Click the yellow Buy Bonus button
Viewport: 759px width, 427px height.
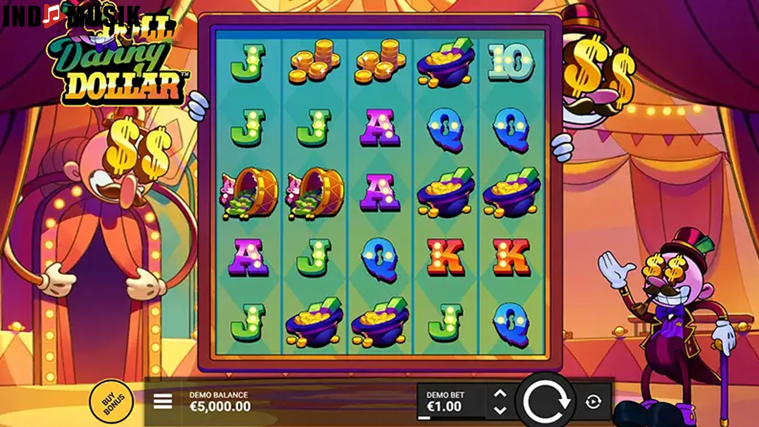[112, 402]
